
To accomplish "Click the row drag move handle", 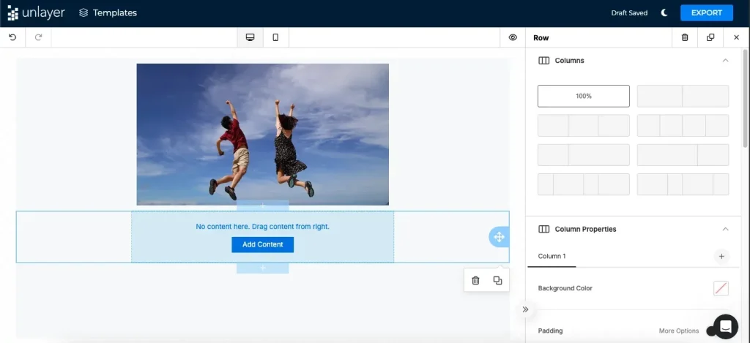I will click(x=499, y=236).
